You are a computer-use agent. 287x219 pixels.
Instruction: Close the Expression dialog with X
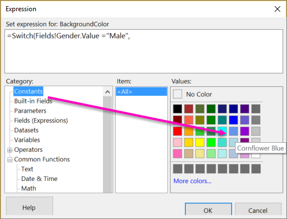click(277, 9)
